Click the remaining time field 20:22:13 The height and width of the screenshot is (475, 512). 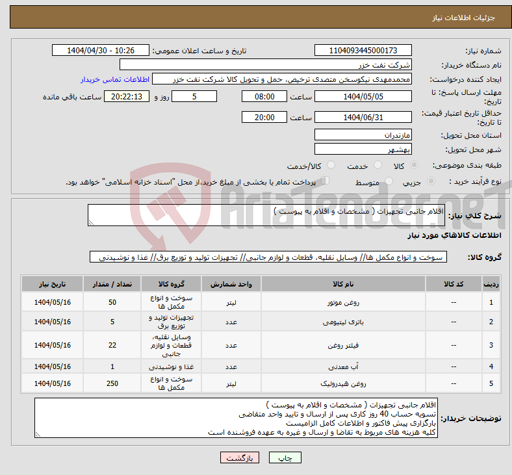[127, 96]
